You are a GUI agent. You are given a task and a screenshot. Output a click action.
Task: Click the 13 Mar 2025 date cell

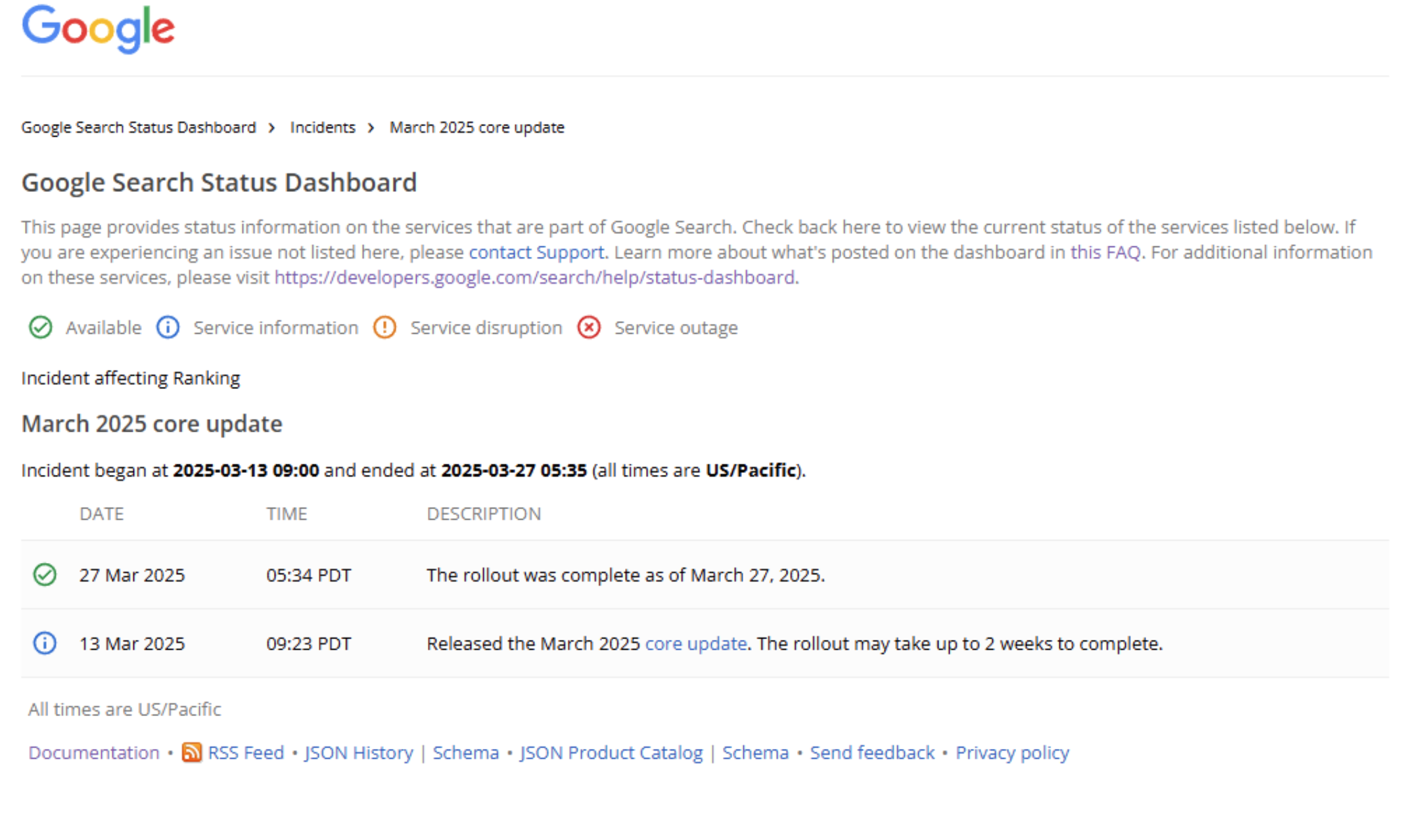(x=132, y=644)
